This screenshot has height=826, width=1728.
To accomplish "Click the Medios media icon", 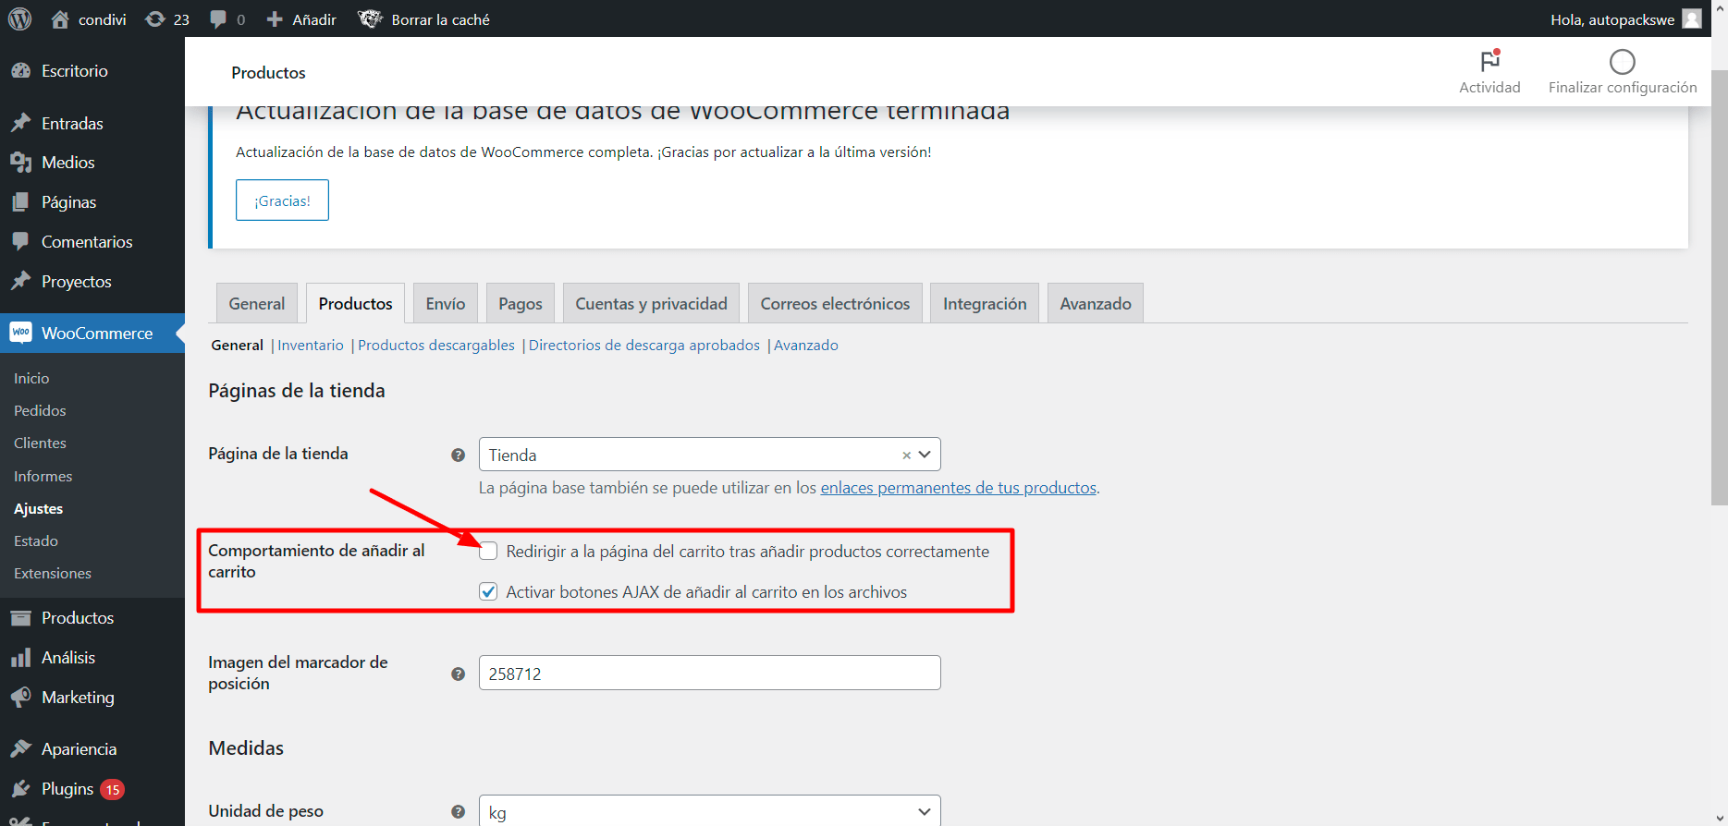I will point(20,163).
